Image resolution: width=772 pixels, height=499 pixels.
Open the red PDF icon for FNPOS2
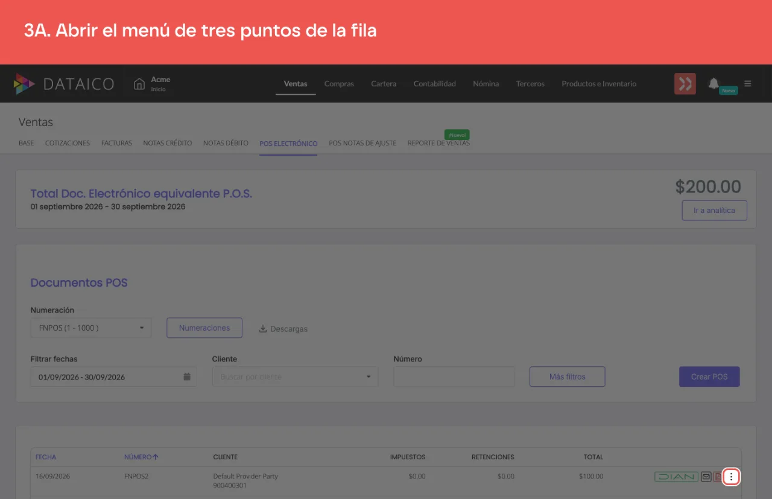coord(718,477)
